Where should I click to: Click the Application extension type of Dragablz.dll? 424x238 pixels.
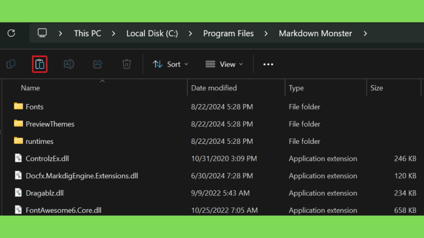click(323, 193)
